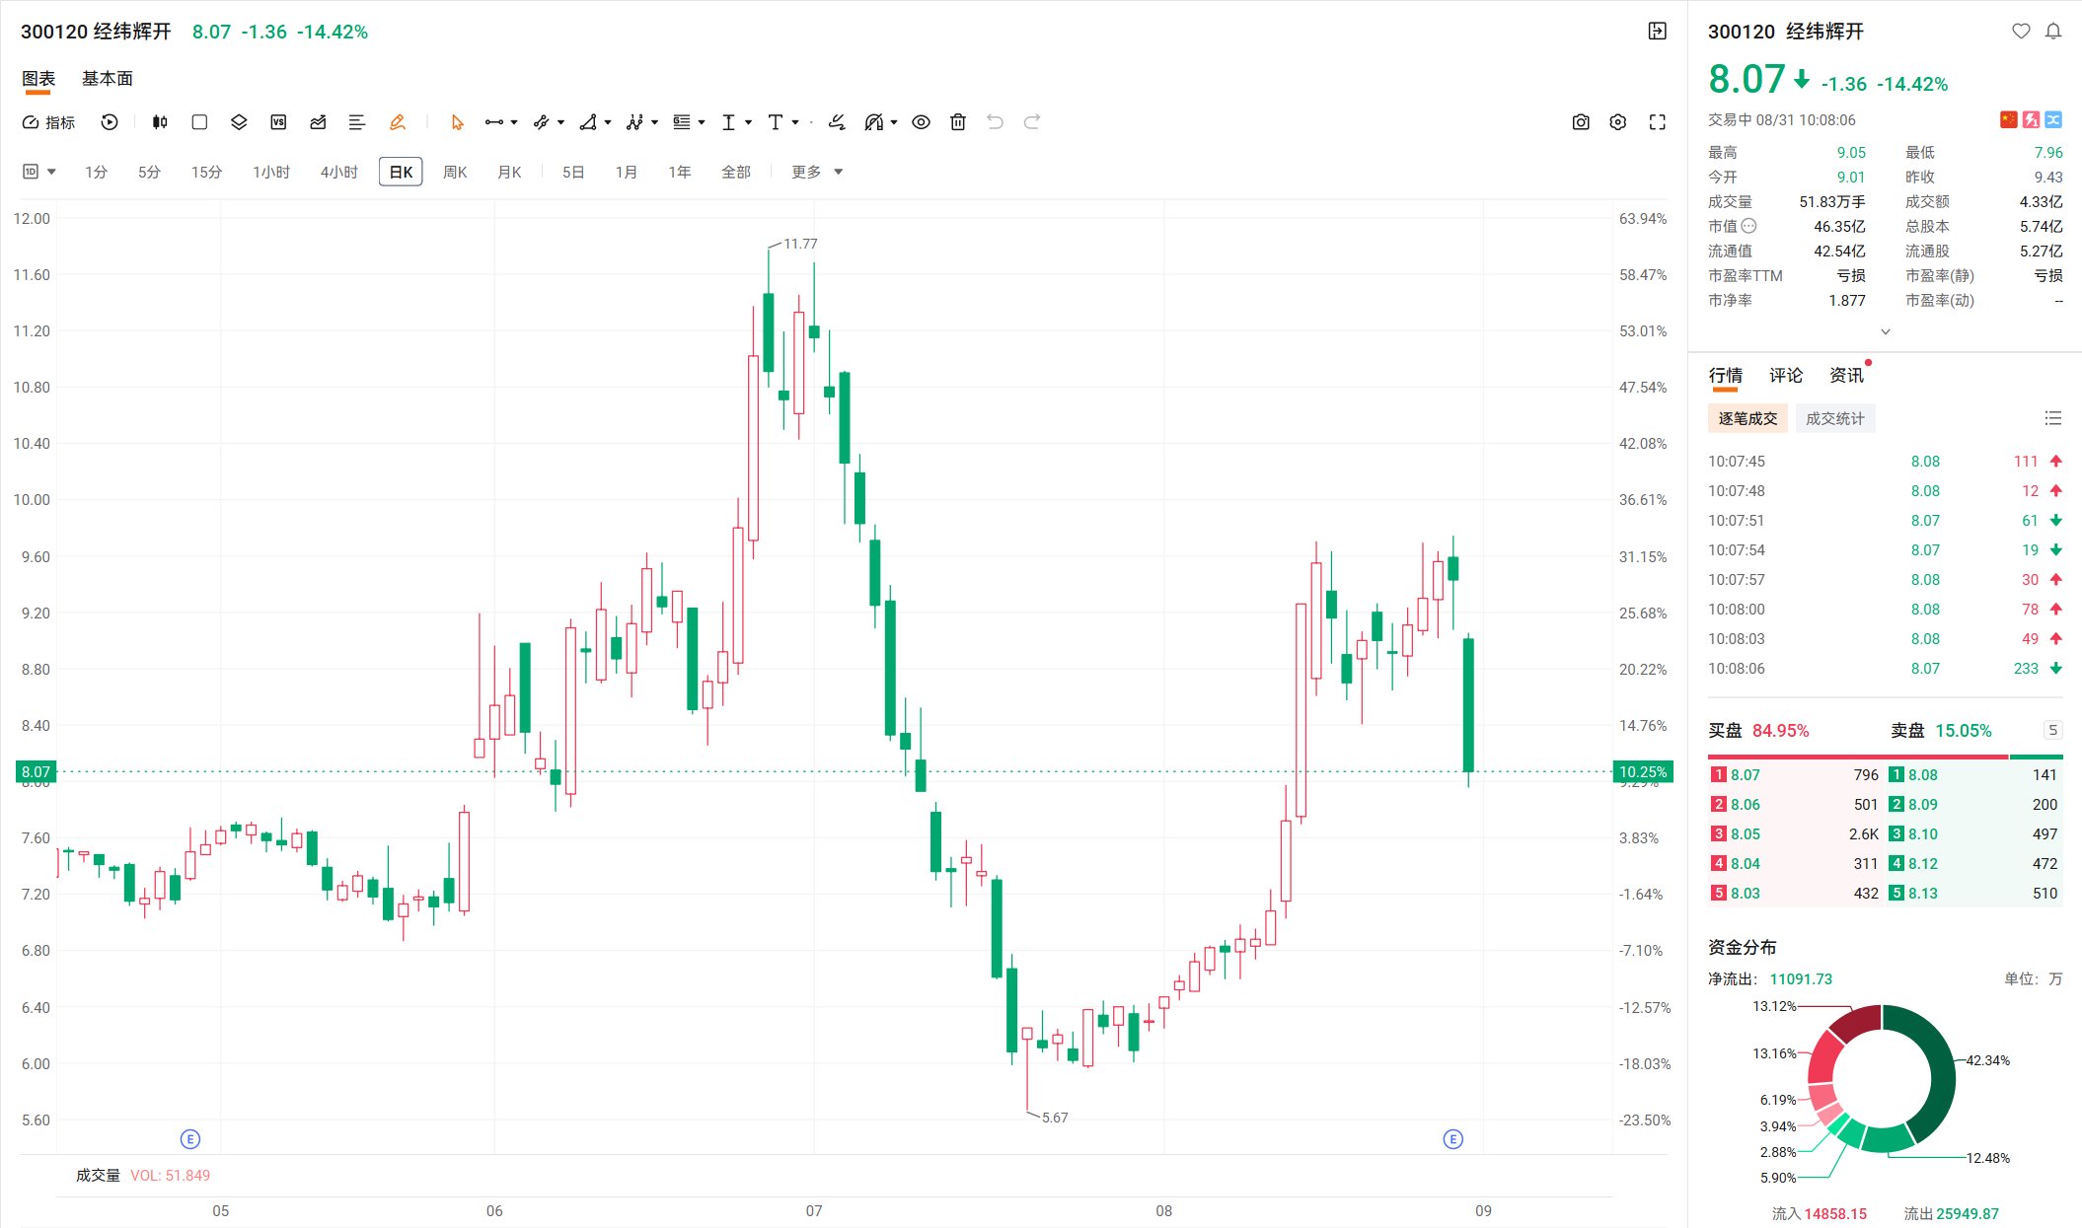Open chart settings gear icon

click(1618, 122)
